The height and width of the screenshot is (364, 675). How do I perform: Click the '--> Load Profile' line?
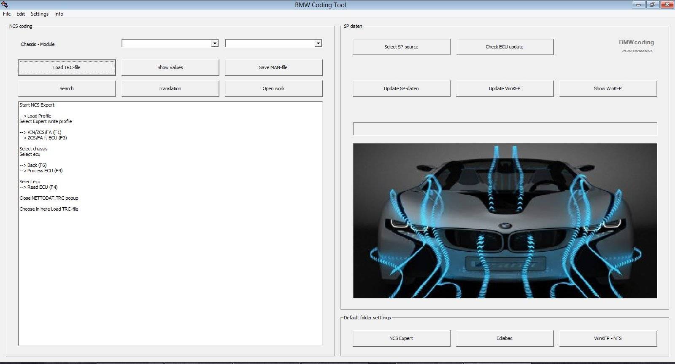pos(35,116)
